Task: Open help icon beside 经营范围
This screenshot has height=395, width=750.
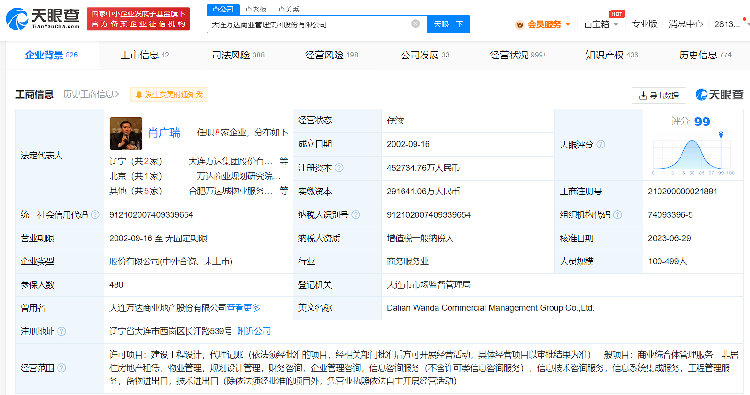Action: coord(61,368)
